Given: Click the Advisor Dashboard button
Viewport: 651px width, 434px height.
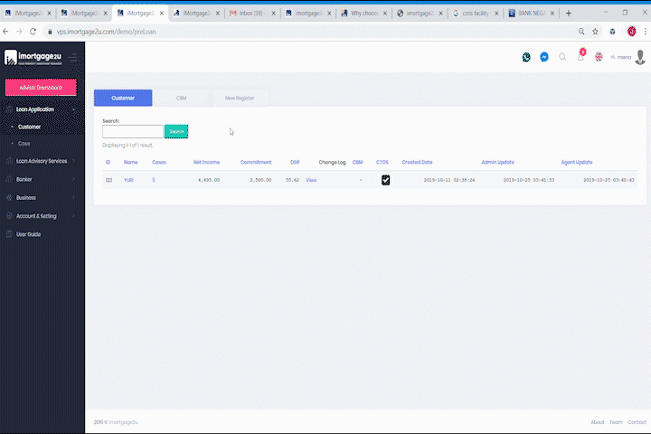Looking at the screenshot, I should click(x=41, y=87).
